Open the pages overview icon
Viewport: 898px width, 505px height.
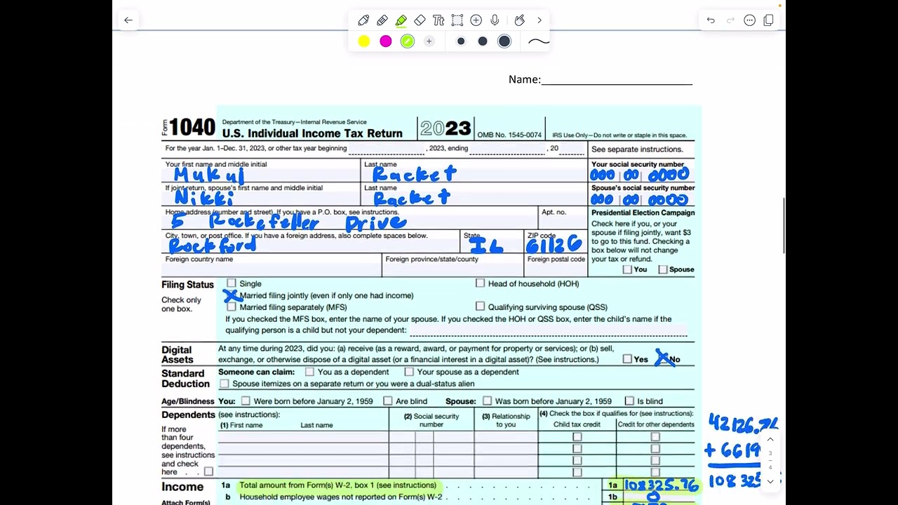coord(769,20)
